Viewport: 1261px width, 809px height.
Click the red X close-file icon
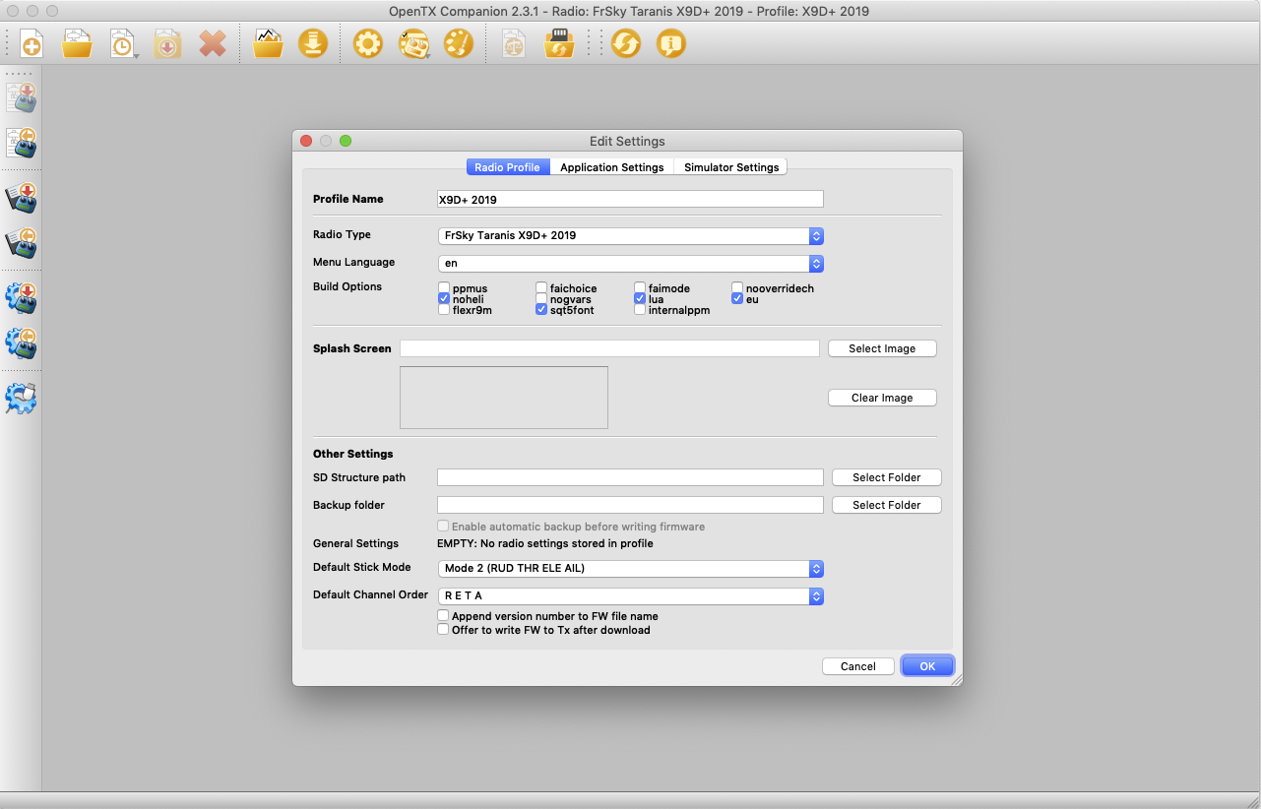click(x=213, y=44)
